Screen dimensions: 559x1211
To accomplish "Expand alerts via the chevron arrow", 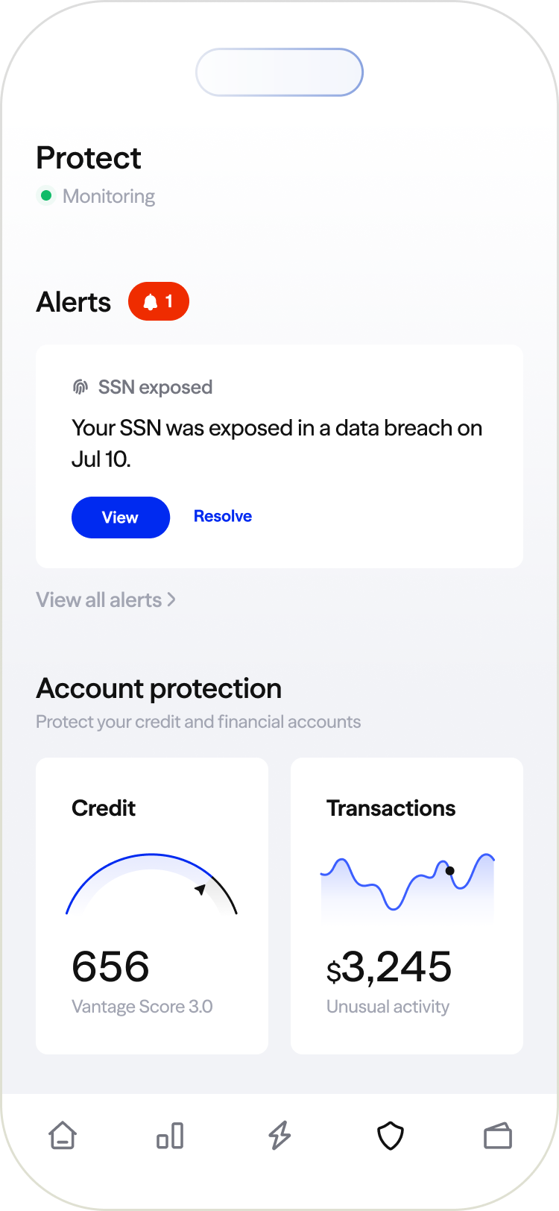I will click(x=171, y=600).
